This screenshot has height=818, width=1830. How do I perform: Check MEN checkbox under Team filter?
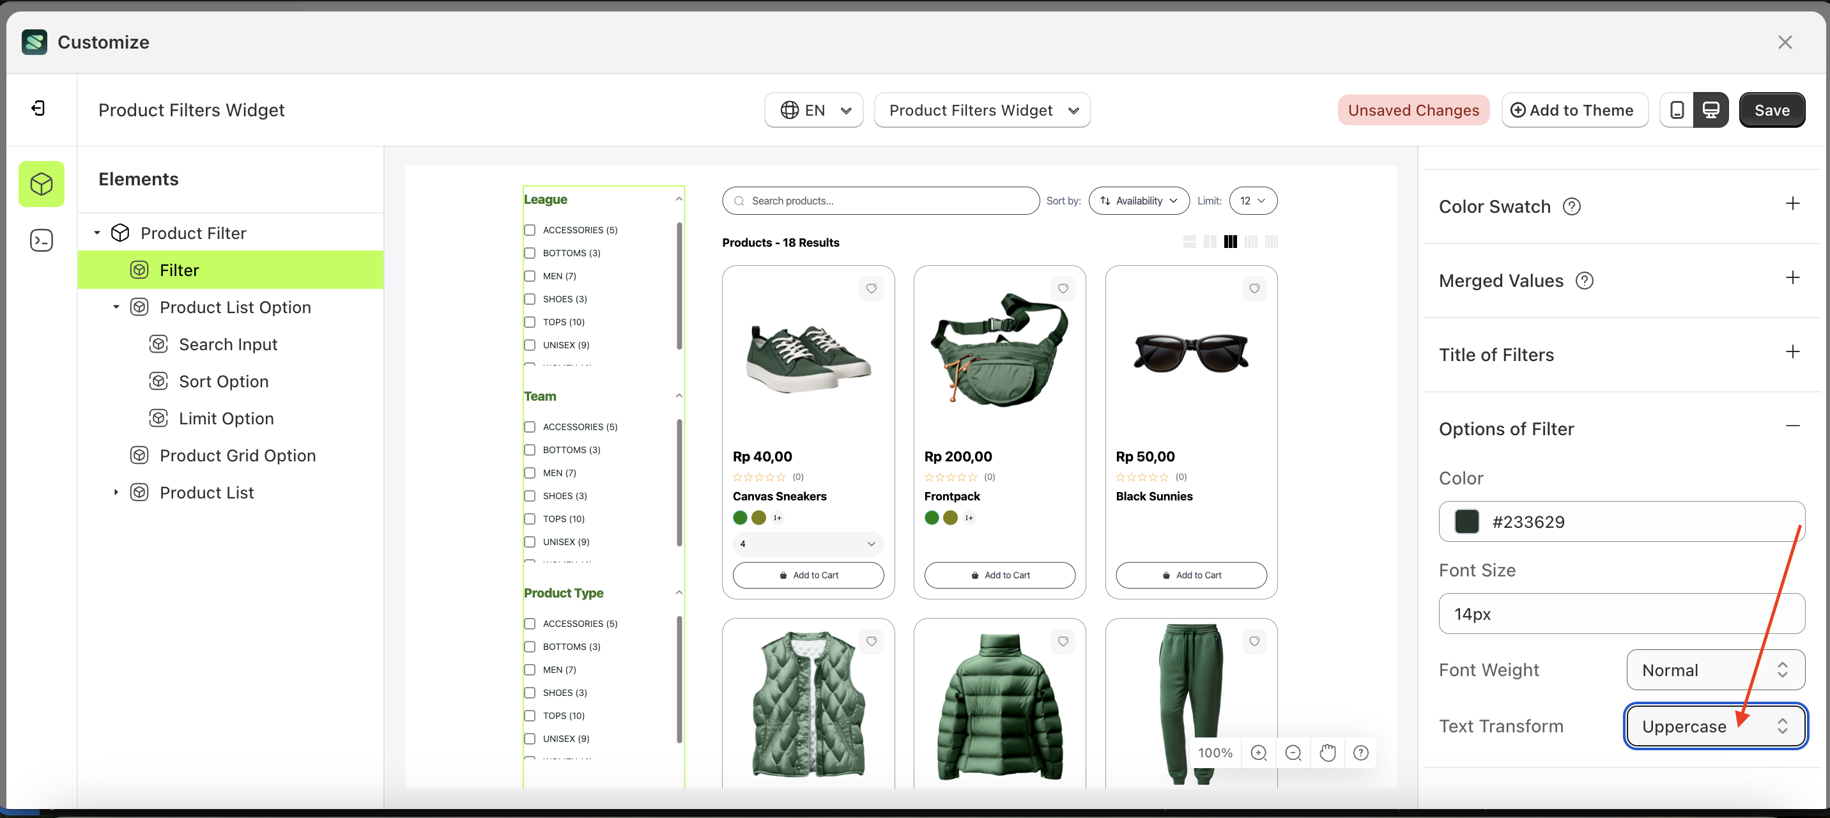[x=530, y=474]
